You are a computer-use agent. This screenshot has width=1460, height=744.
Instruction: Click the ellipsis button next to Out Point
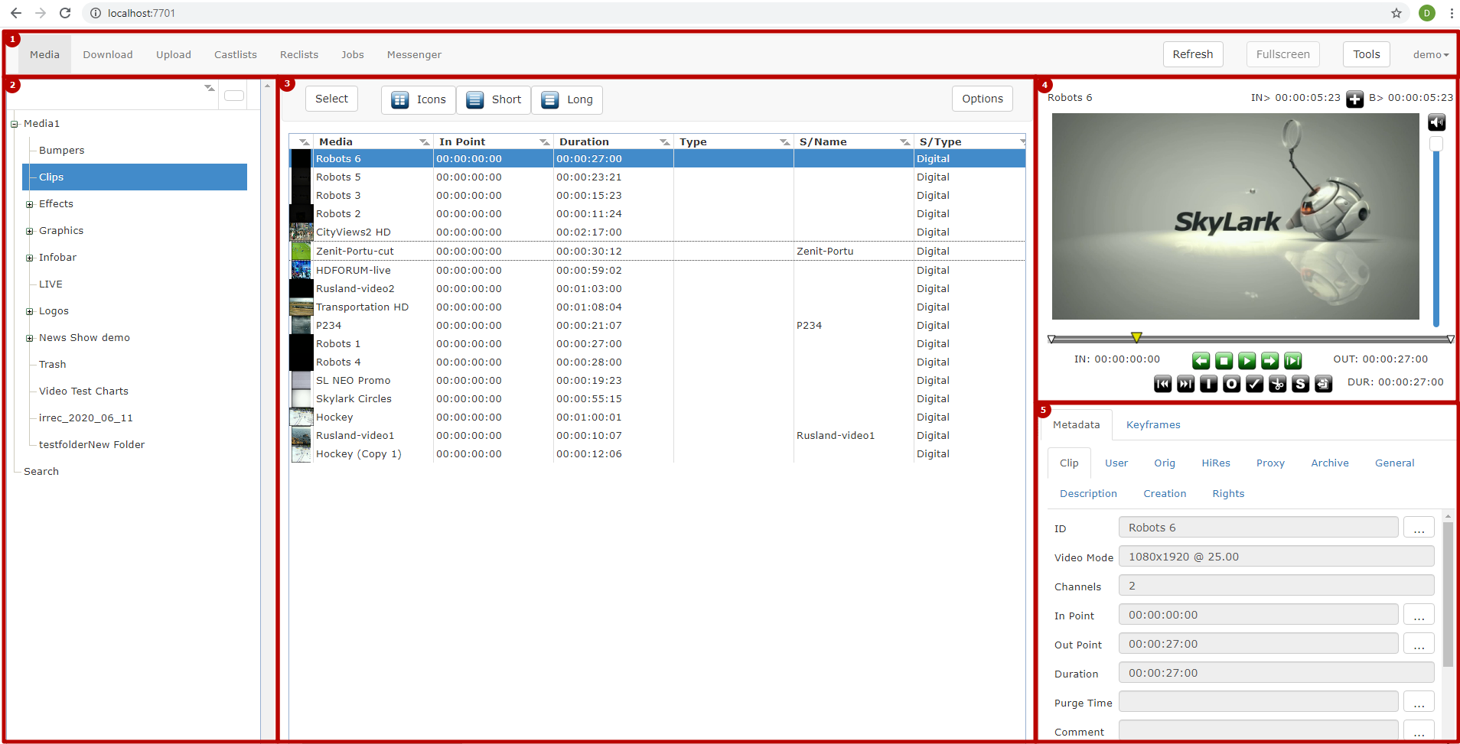[1419, 644]
